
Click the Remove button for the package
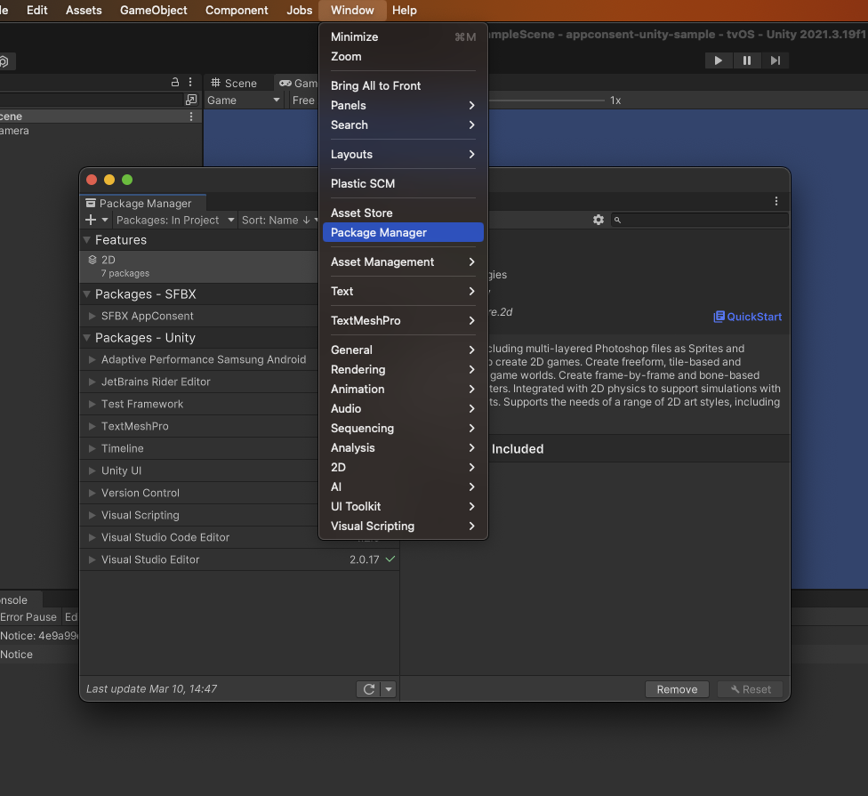click(677, 689)
